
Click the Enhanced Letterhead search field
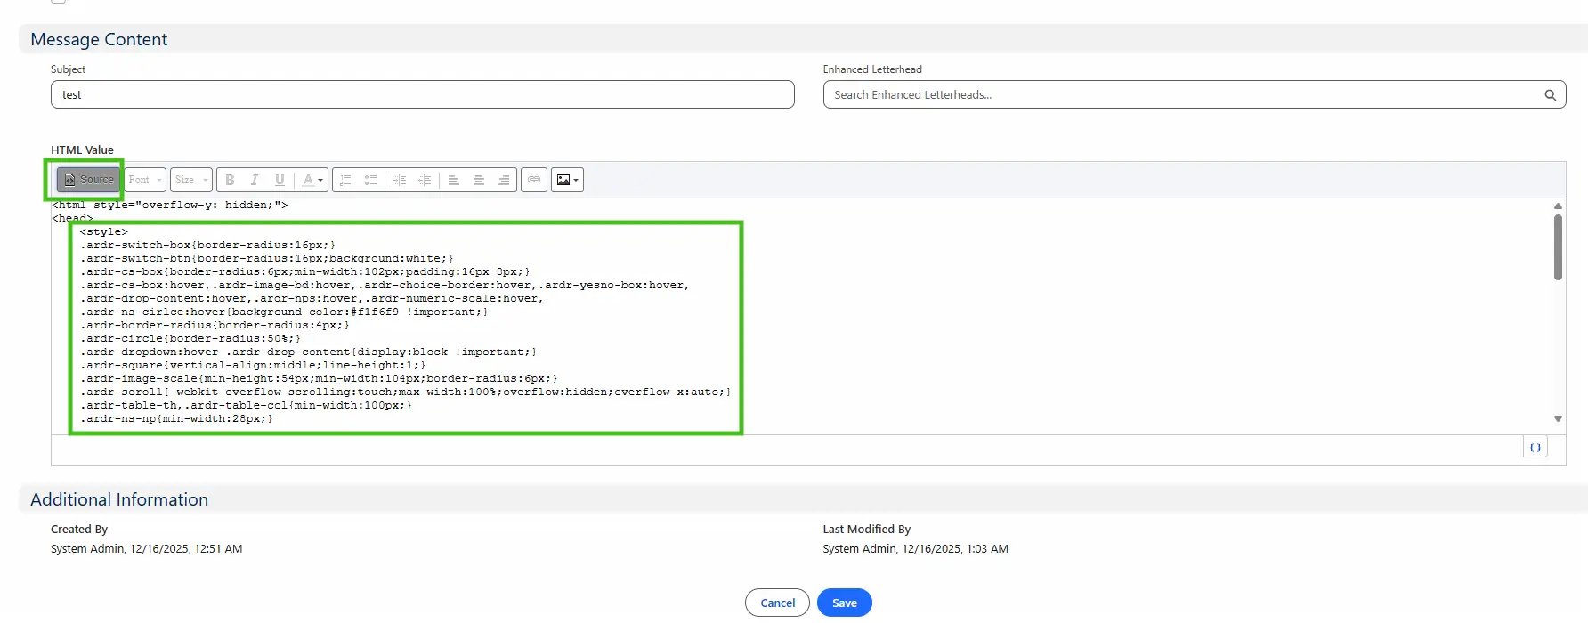tap(1195, 94)
